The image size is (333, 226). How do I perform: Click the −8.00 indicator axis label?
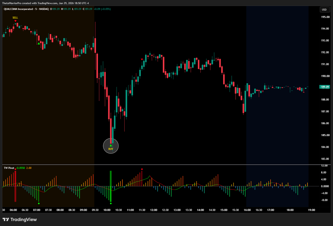point(324,200)
